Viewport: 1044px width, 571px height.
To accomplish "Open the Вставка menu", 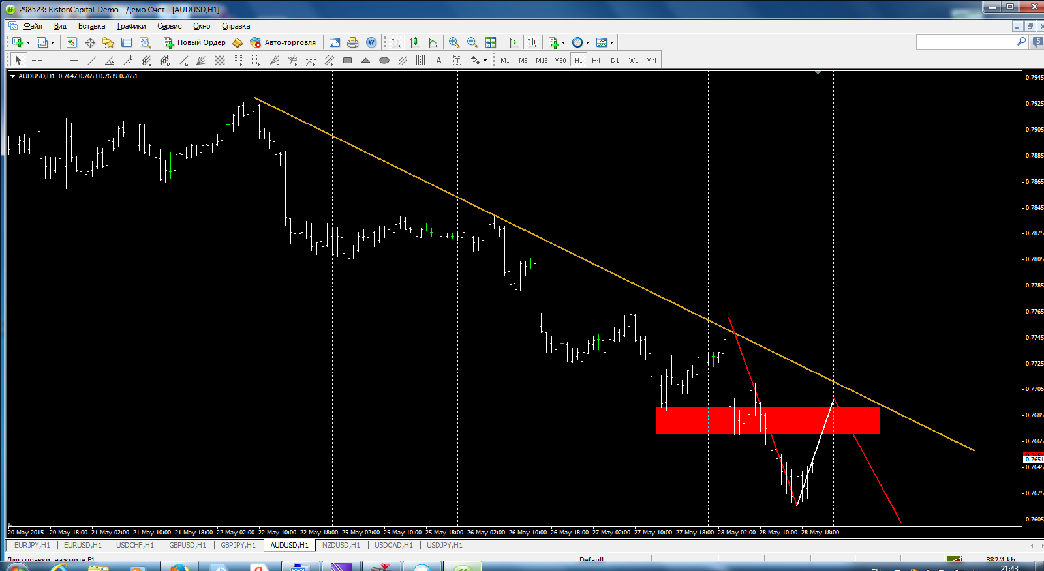I will coord(91,26).
